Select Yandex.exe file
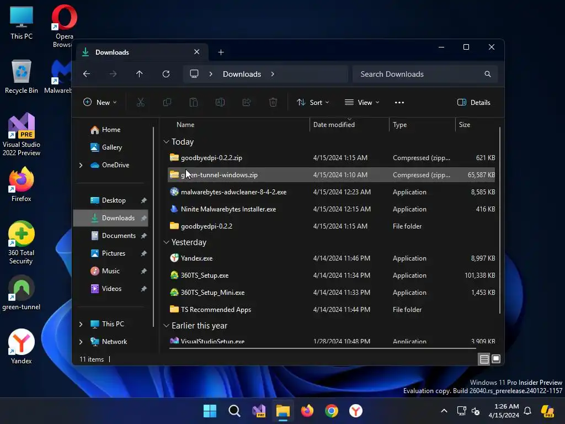Image resolution: width=565 pixels, height=424 pixels. coord(331,258)
